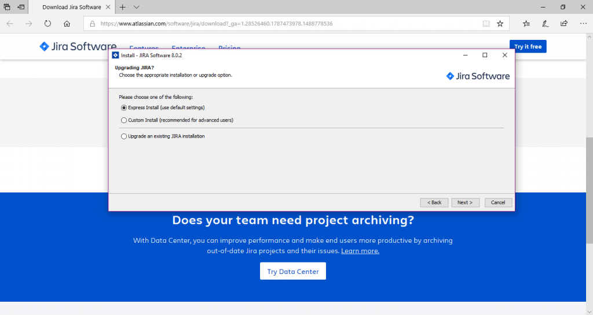The height and width of the screenshot is (315, 593).
Task: Click the installer title bar Jira icon
Action: pyautogui.click(x=115, y=55)
